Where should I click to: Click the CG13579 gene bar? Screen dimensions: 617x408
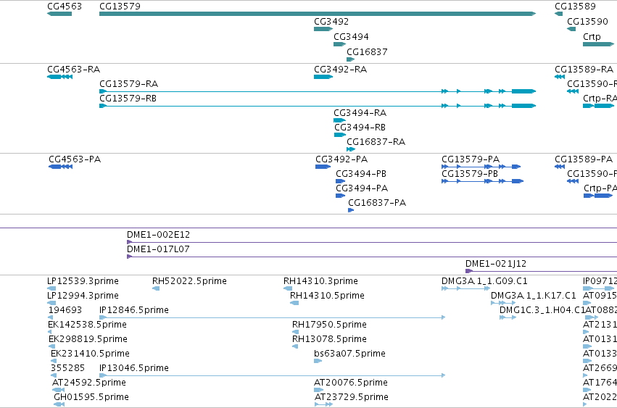(x=318, y=14)
